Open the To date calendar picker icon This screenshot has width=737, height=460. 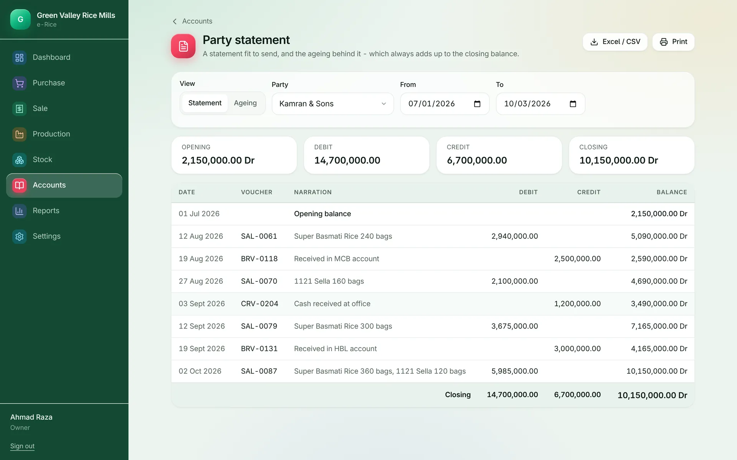tap(573, 104)
